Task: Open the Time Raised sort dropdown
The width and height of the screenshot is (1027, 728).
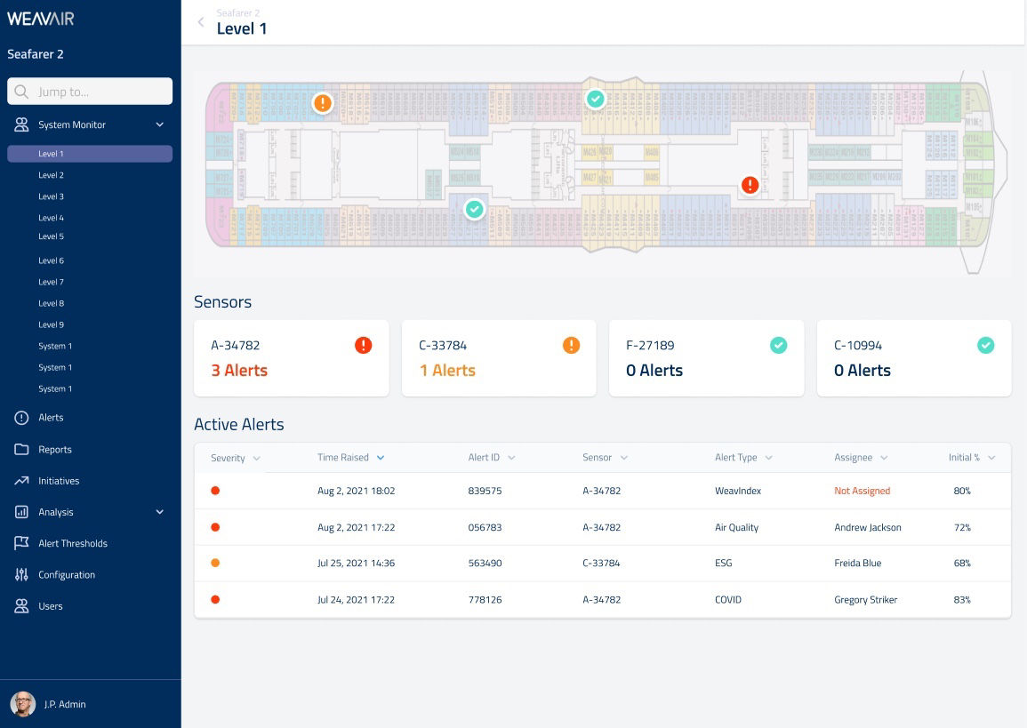Action: pos(381,458)
